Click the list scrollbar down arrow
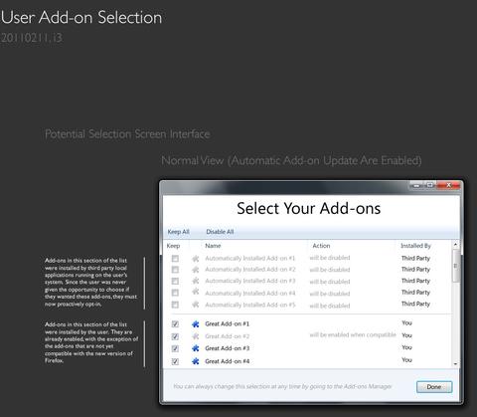The image size is (477, 417). [x=455, y=364]
